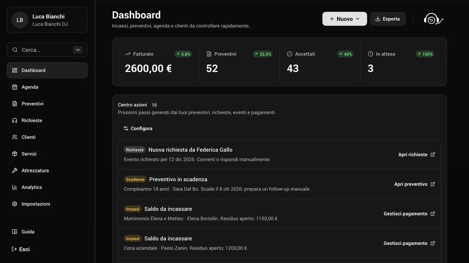
Task: Click the In attesa clock icon
Action: coord(370,54)
